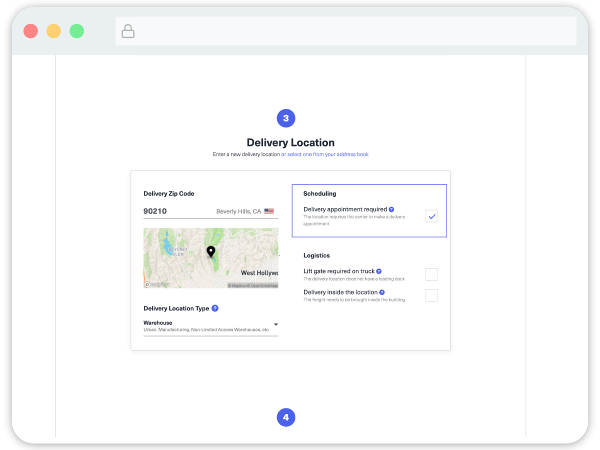Viewport: 600px width, 450px height.
Task: Click the Delivery Zip Code field showing 90210
Action: click(175, 211)
